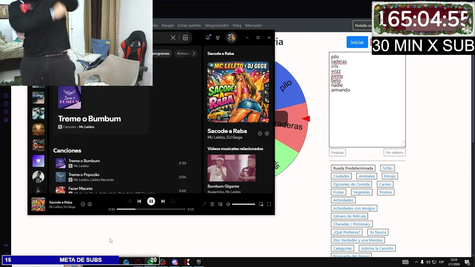
Task: Open Sacode a Raba album cover art
Action: pos(238,92)
